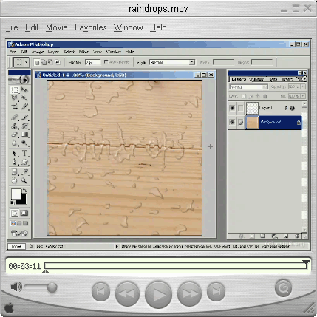Viewport: 317px width, 317px height.
Task: Select the Notes tool
Action: point(15,172)
